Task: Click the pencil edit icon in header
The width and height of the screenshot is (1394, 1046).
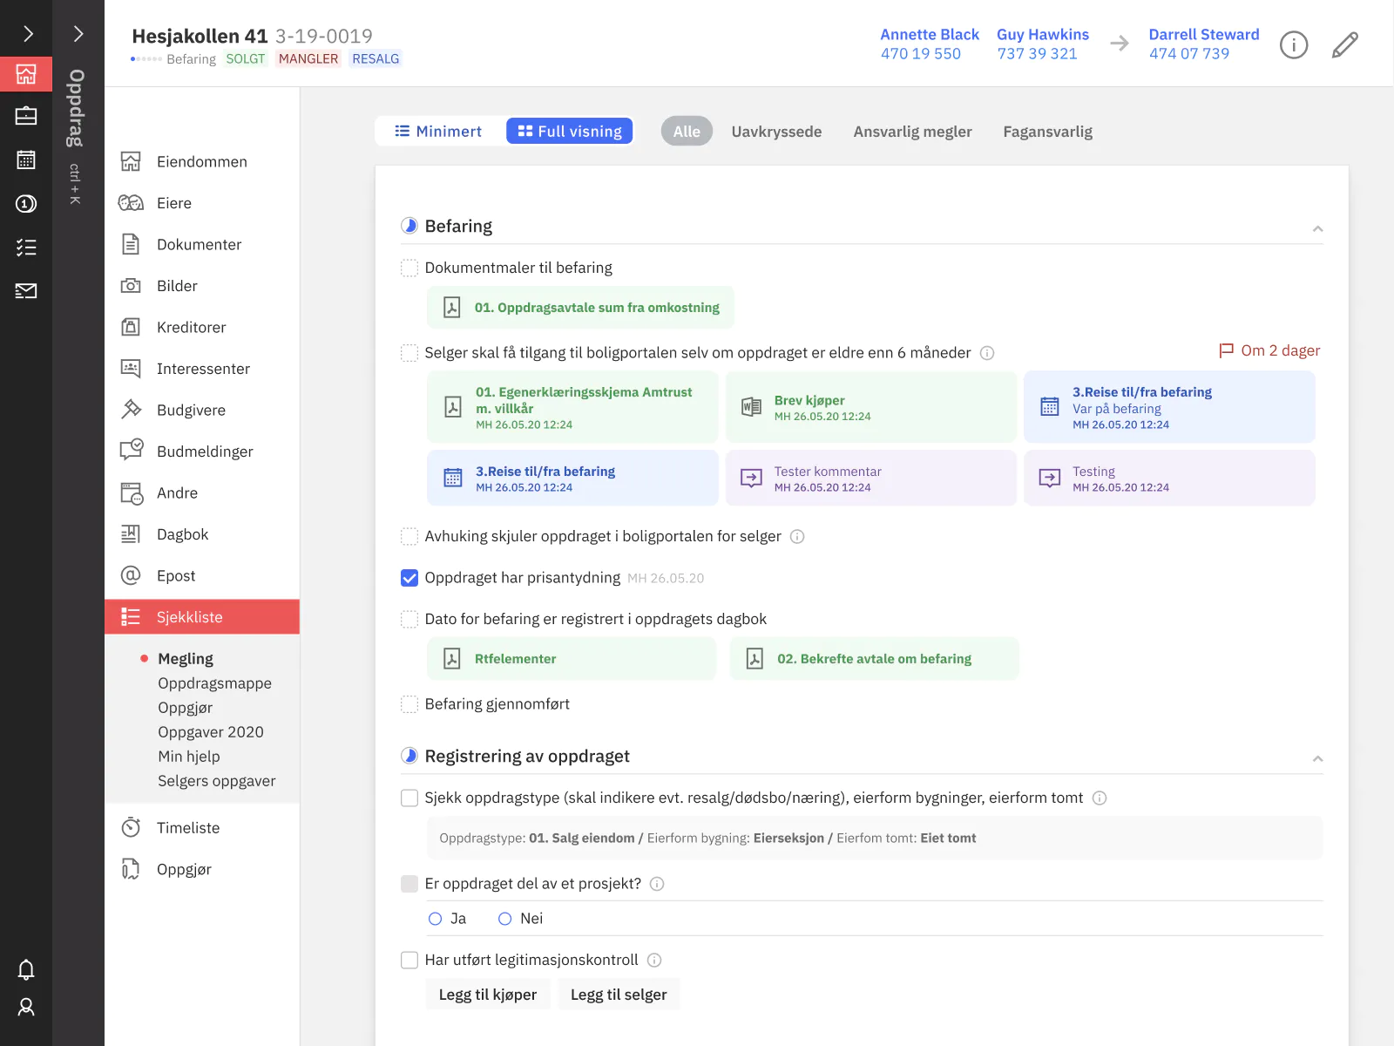Action: click(x=1344, y=44)
